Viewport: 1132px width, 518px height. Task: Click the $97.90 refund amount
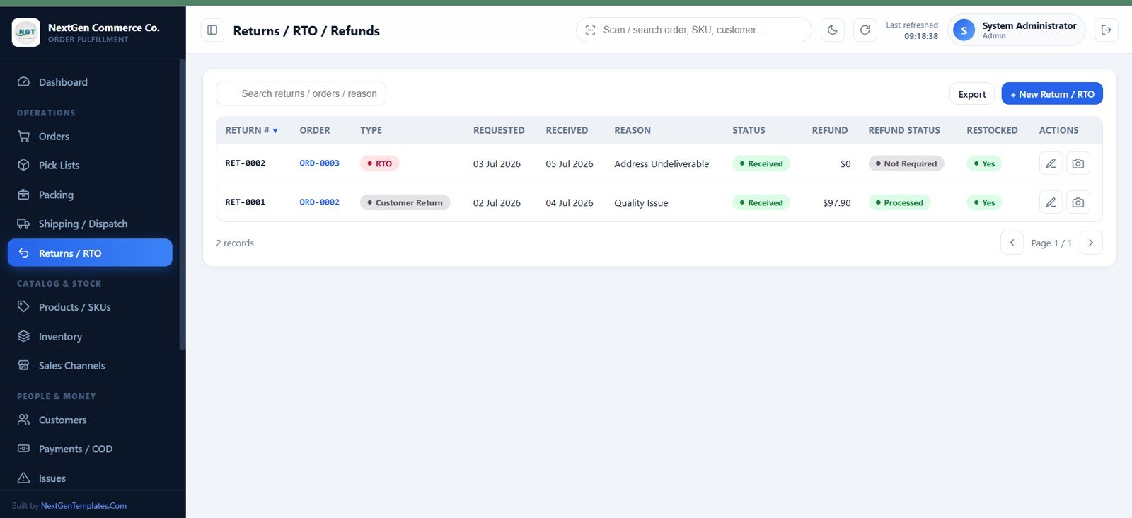tap(836, 202)
